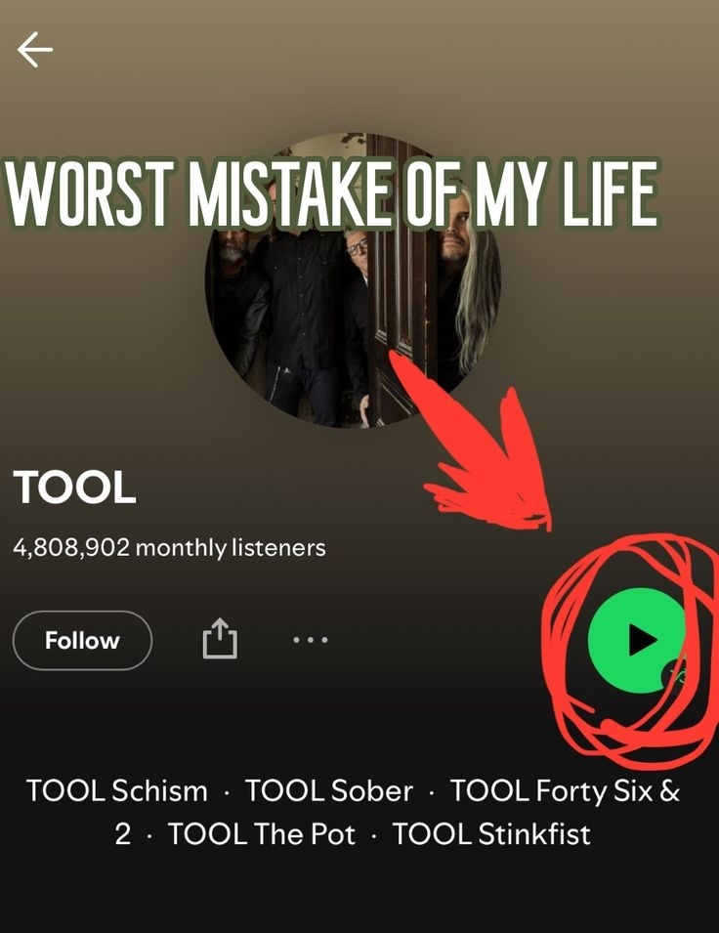Viewport: 719px width, 933px height.
Task: Tap the small shuffle badge on play button
Action: [x=676, y=674]
